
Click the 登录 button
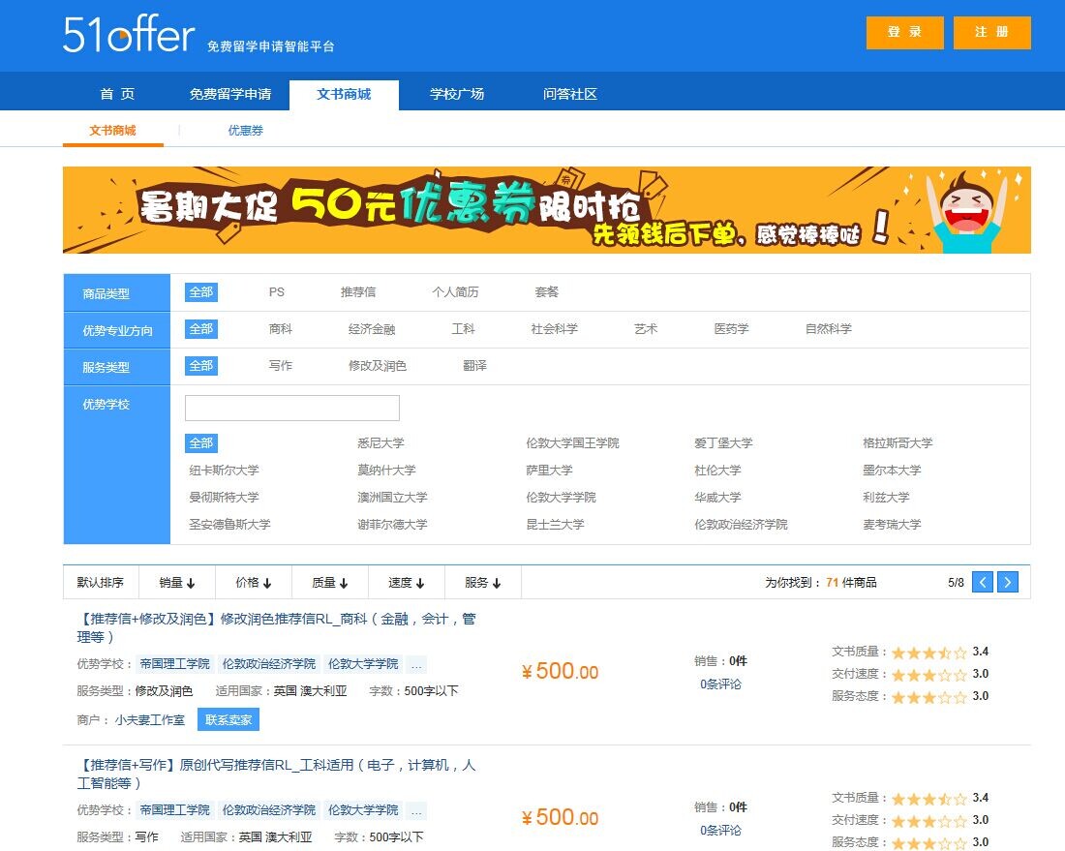click(904, 32)
